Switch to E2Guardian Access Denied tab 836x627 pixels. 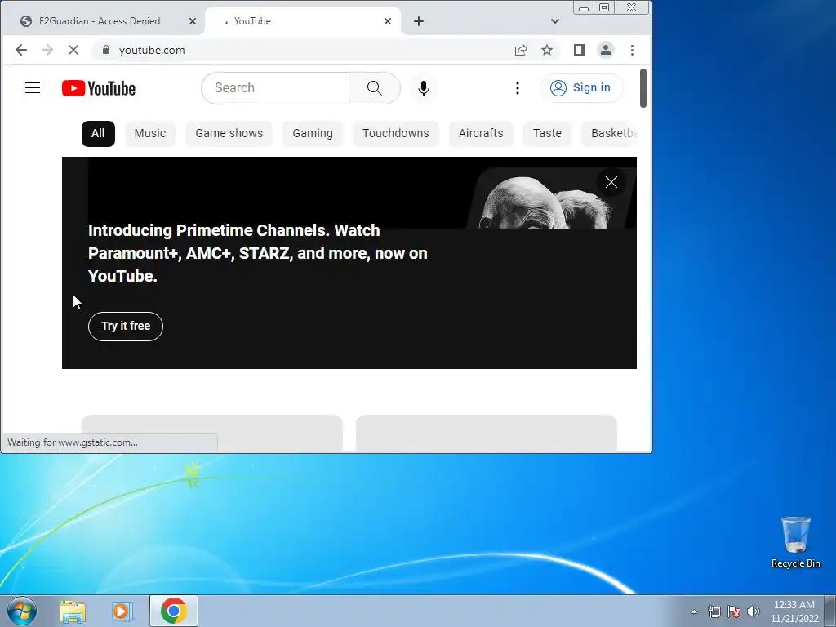[100, 21]
